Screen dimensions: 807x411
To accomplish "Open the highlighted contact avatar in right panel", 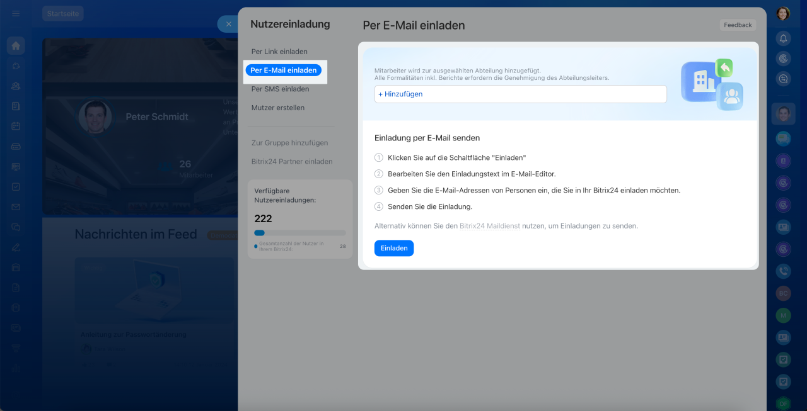I will (783, 114).
